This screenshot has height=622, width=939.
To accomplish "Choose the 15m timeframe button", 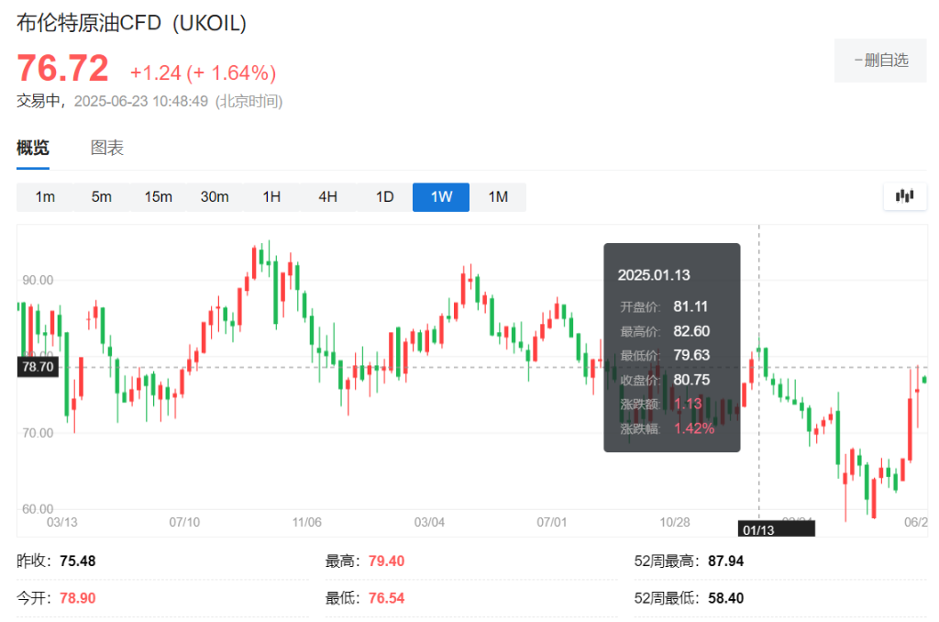I will click(158, 196).
